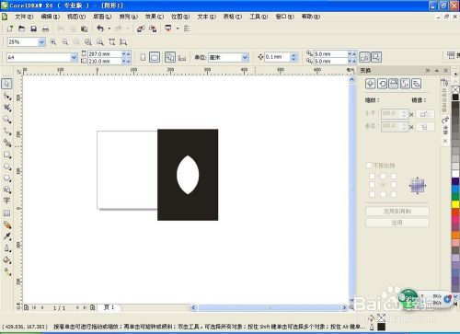This screenshot has width=460, height=334.
Task: Toggle vertical mirror button in docker
Action: click(425, 126)
